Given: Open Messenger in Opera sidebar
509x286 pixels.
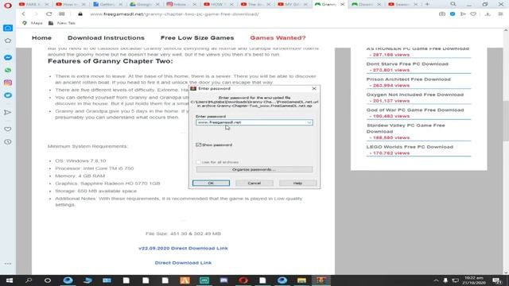Looking at the screenshot, I should pyautogui.click(x=8, y=57).
